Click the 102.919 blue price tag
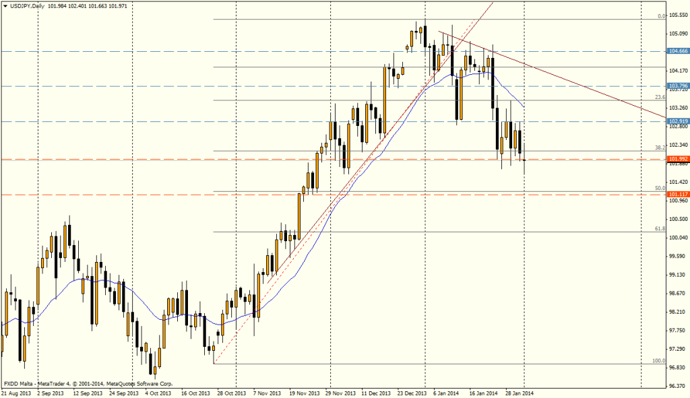This screenshot has width=690, height=398. pyautogui.click(x=677, y=122)
